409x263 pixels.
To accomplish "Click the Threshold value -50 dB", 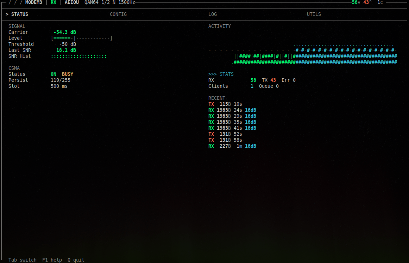I will tap(68, 44).
